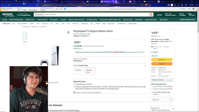Viewport: 199px width, 112px height.
Task: Click browser downloads icon
Action: (x=178, y=5)
